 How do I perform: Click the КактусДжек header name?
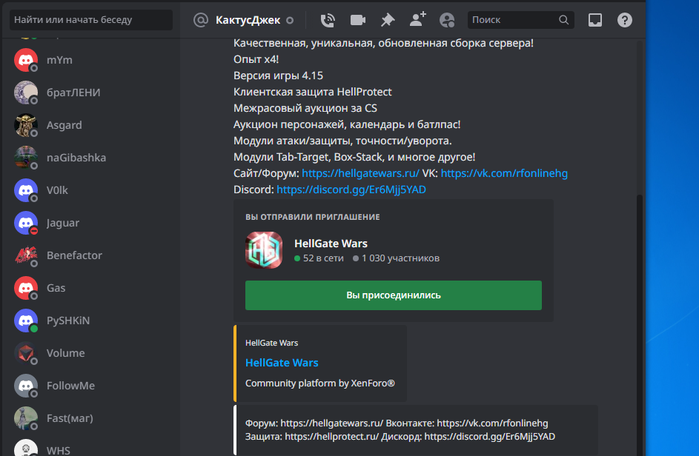(x=248, y=20)
